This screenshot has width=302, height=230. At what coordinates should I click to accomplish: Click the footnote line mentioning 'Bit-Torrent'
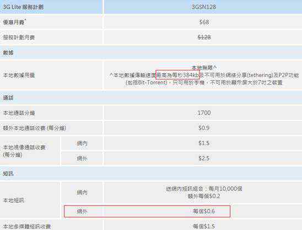click(x=204, y=83)
